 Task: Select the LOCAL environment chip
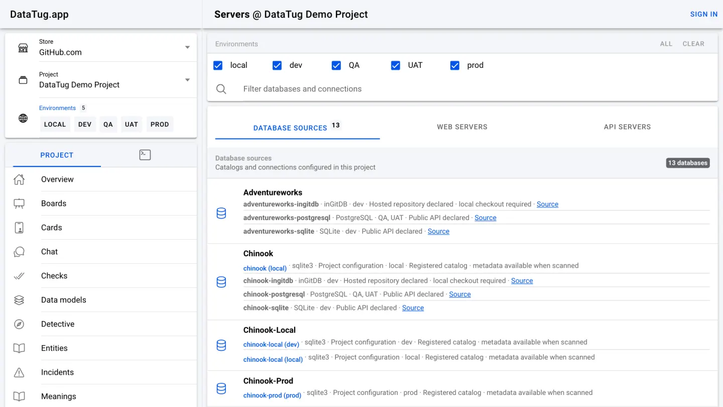click(x=55, y=125)
